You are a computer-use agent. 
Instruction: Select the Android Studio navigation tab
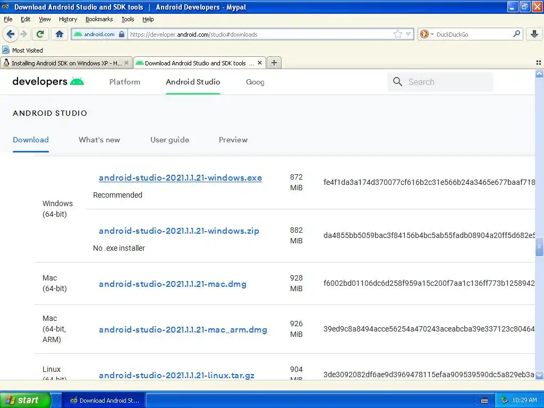pyautogui.click(x=193, y=82)
